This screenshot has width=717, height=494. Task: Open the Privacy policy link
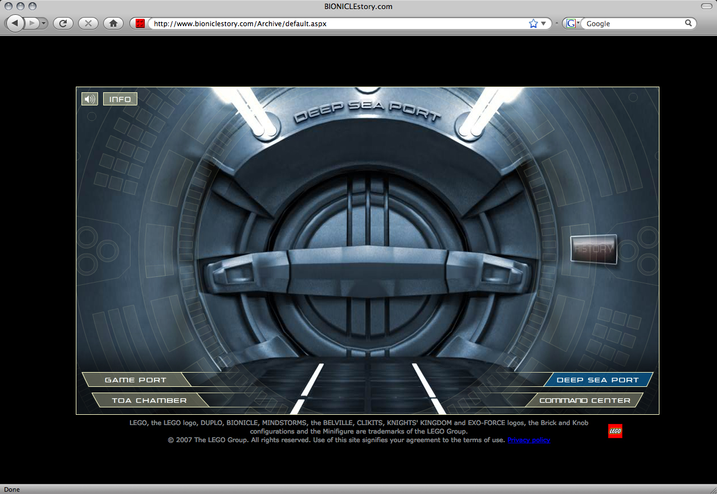pyautogui.click(x=528, y=440)
